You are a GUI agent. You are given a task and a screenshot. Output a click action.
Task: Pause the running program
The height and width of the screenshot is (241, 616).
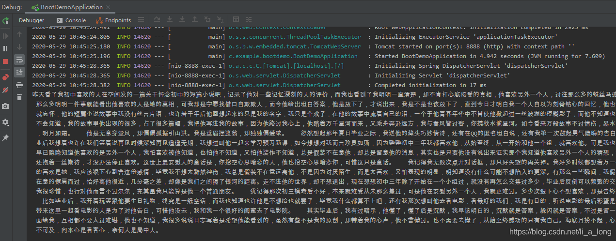coord(5,49)
